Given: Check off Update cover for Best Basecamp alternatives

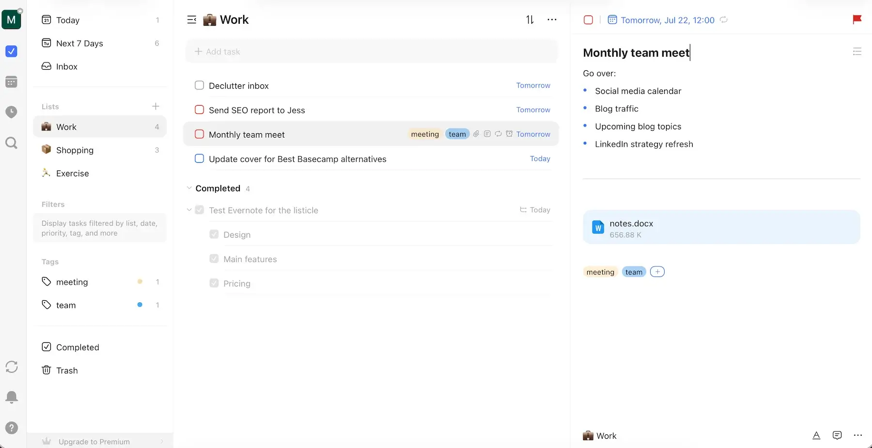Looking at the screenshot, I should pyautogui.click(x=199, y=158).
